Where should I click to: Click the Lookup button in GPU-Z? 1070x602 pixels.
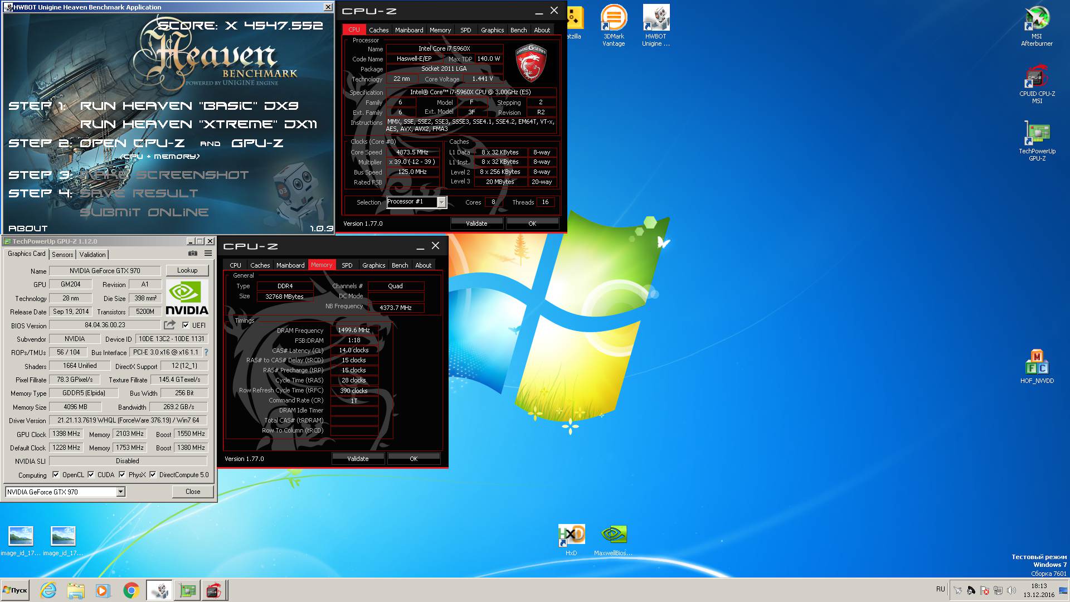point(187,270)
